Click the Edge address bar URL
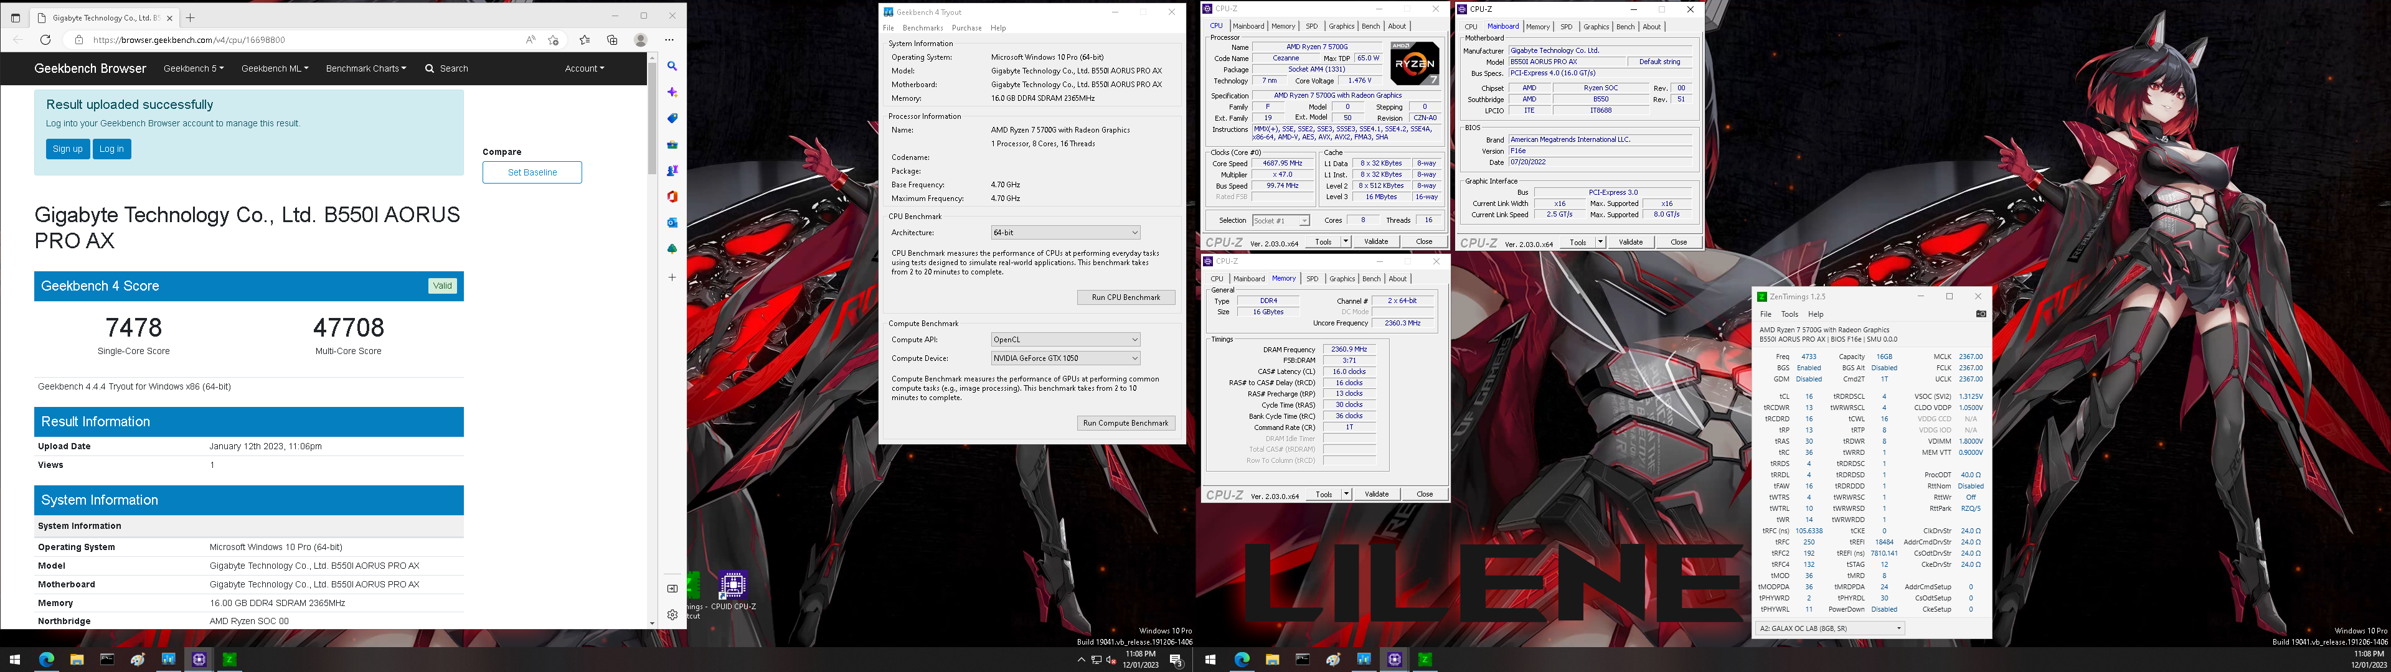Screen dimensions: 2391x672 coord(189,40)
